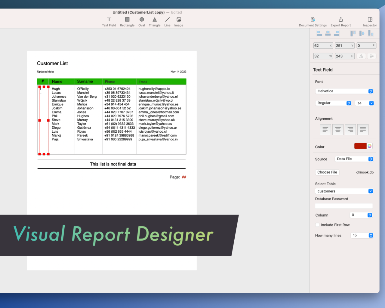Click 'hughoreilly@apple.ie' in the email column

pos(154,89)
